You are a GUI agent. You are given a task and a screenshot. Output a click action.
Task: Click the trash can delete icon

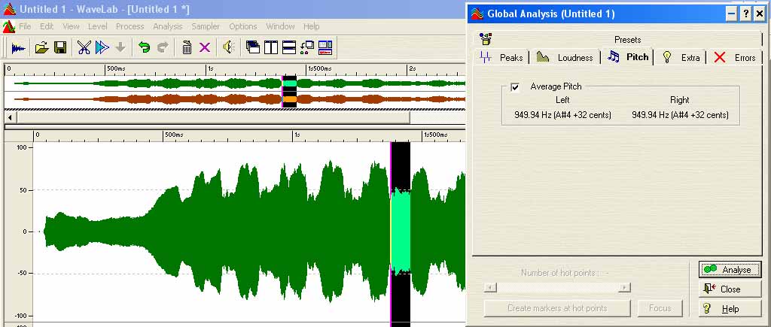pyautogui.click(x=187, y=47)
